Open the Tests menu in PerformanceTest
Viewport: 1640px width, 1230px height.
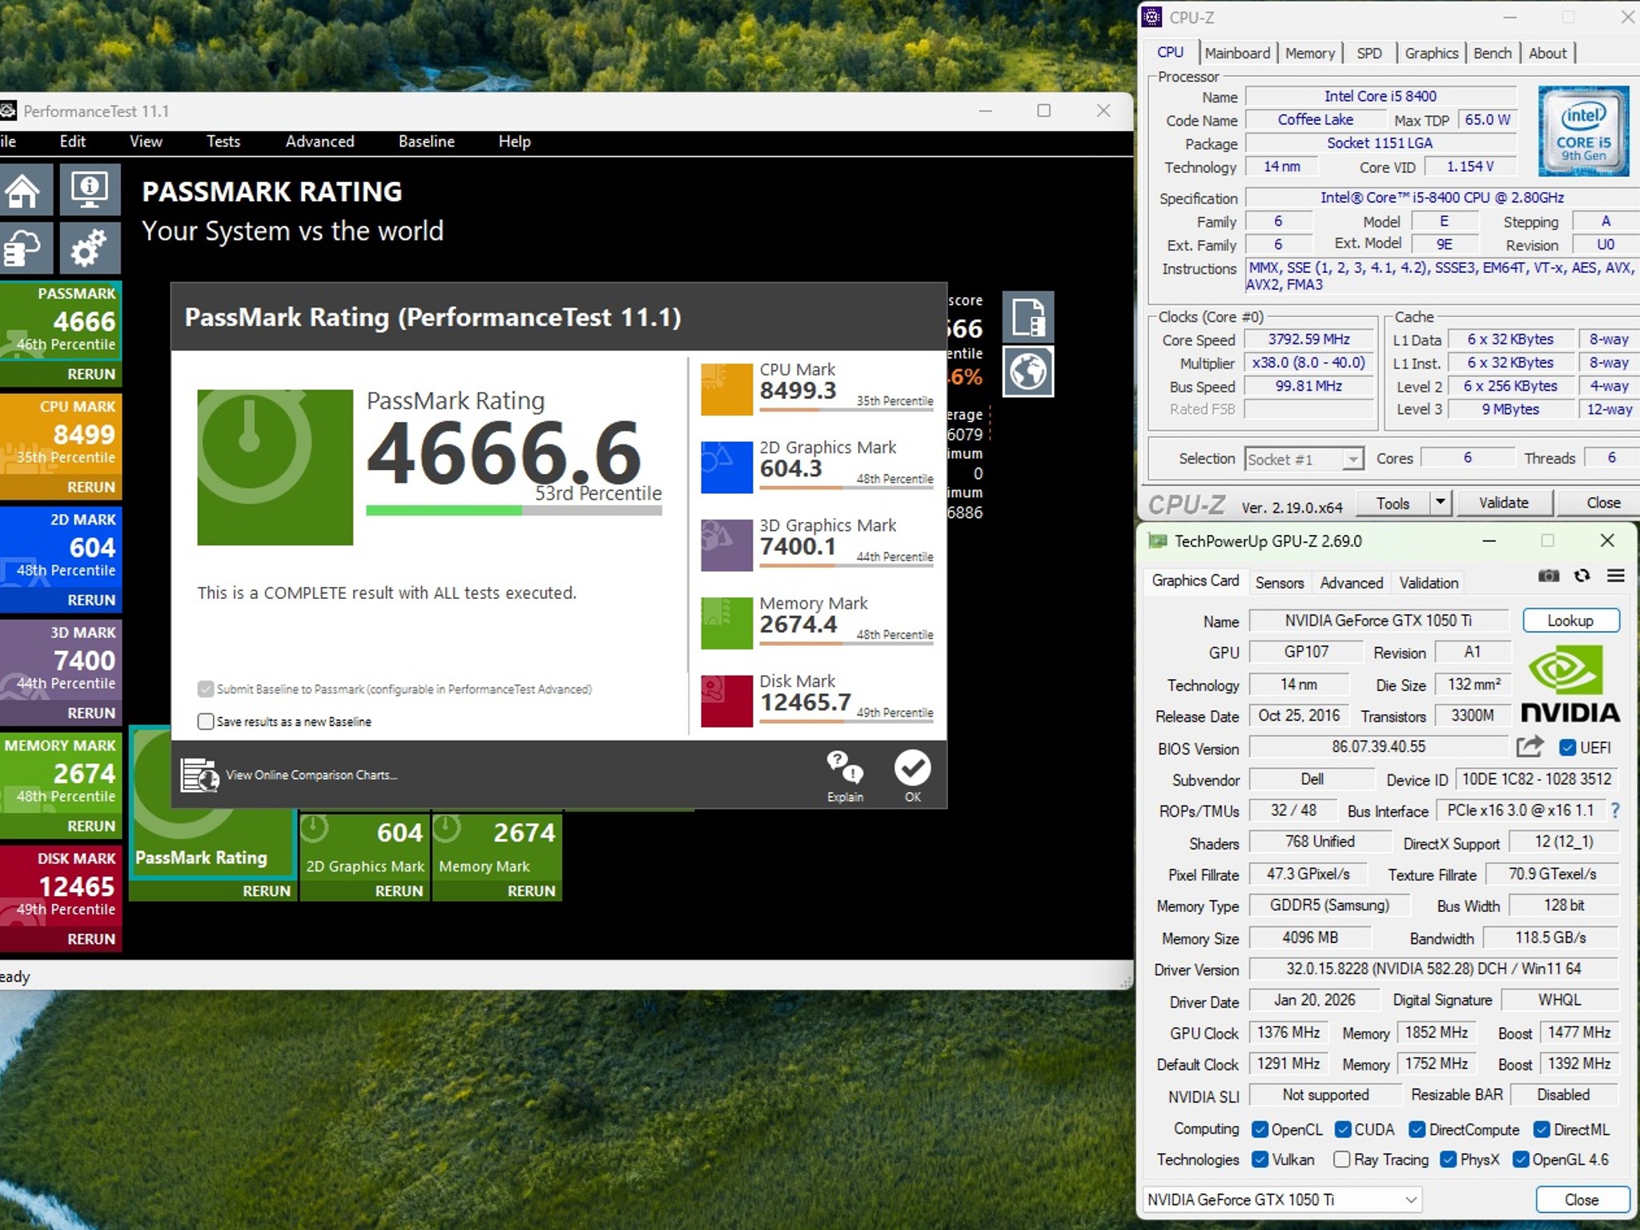pyautogui.click(x=223, y=142)
